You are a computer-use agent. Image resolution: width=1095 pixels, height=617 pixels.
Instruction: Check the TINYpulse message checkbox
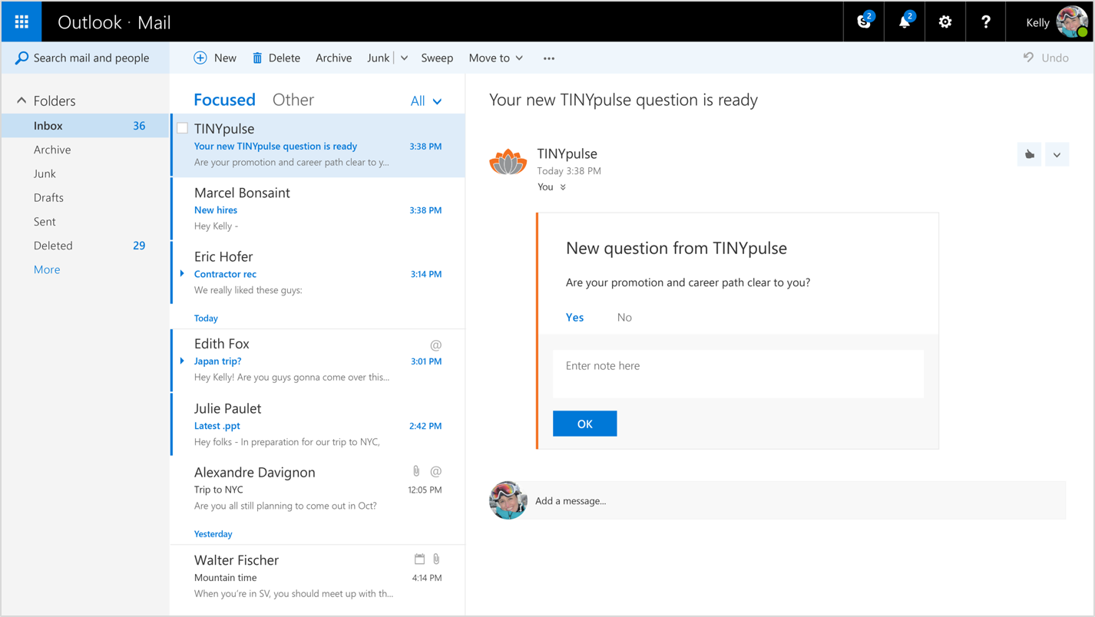(x=183, y=129)
